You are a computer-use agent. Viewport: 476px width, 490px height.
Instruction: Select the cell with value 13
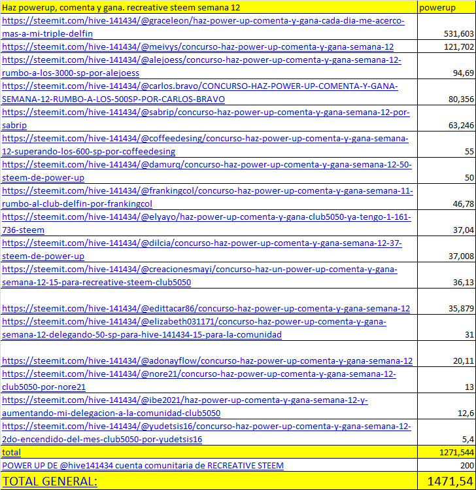(447, 380)
